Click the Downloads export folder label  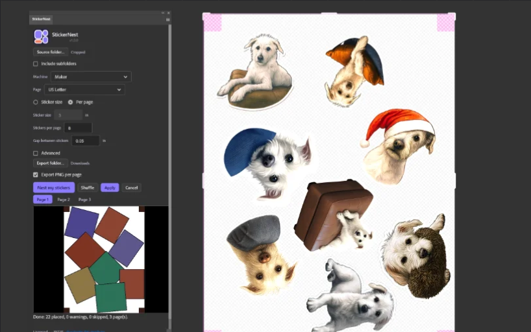(80, 163)
